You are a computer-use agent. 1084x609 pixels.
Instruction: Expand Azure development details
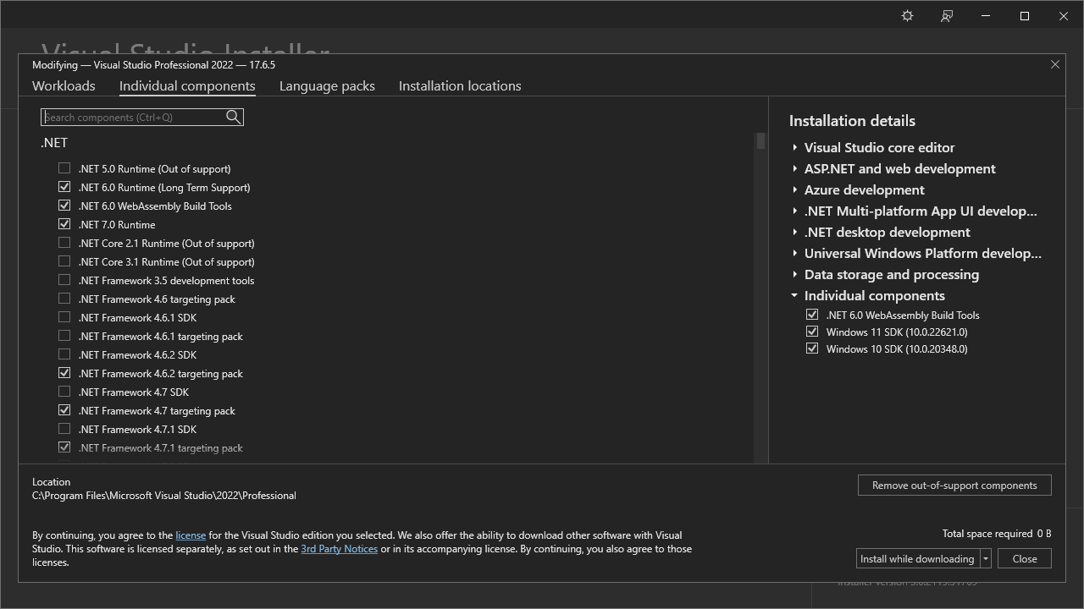794,189
